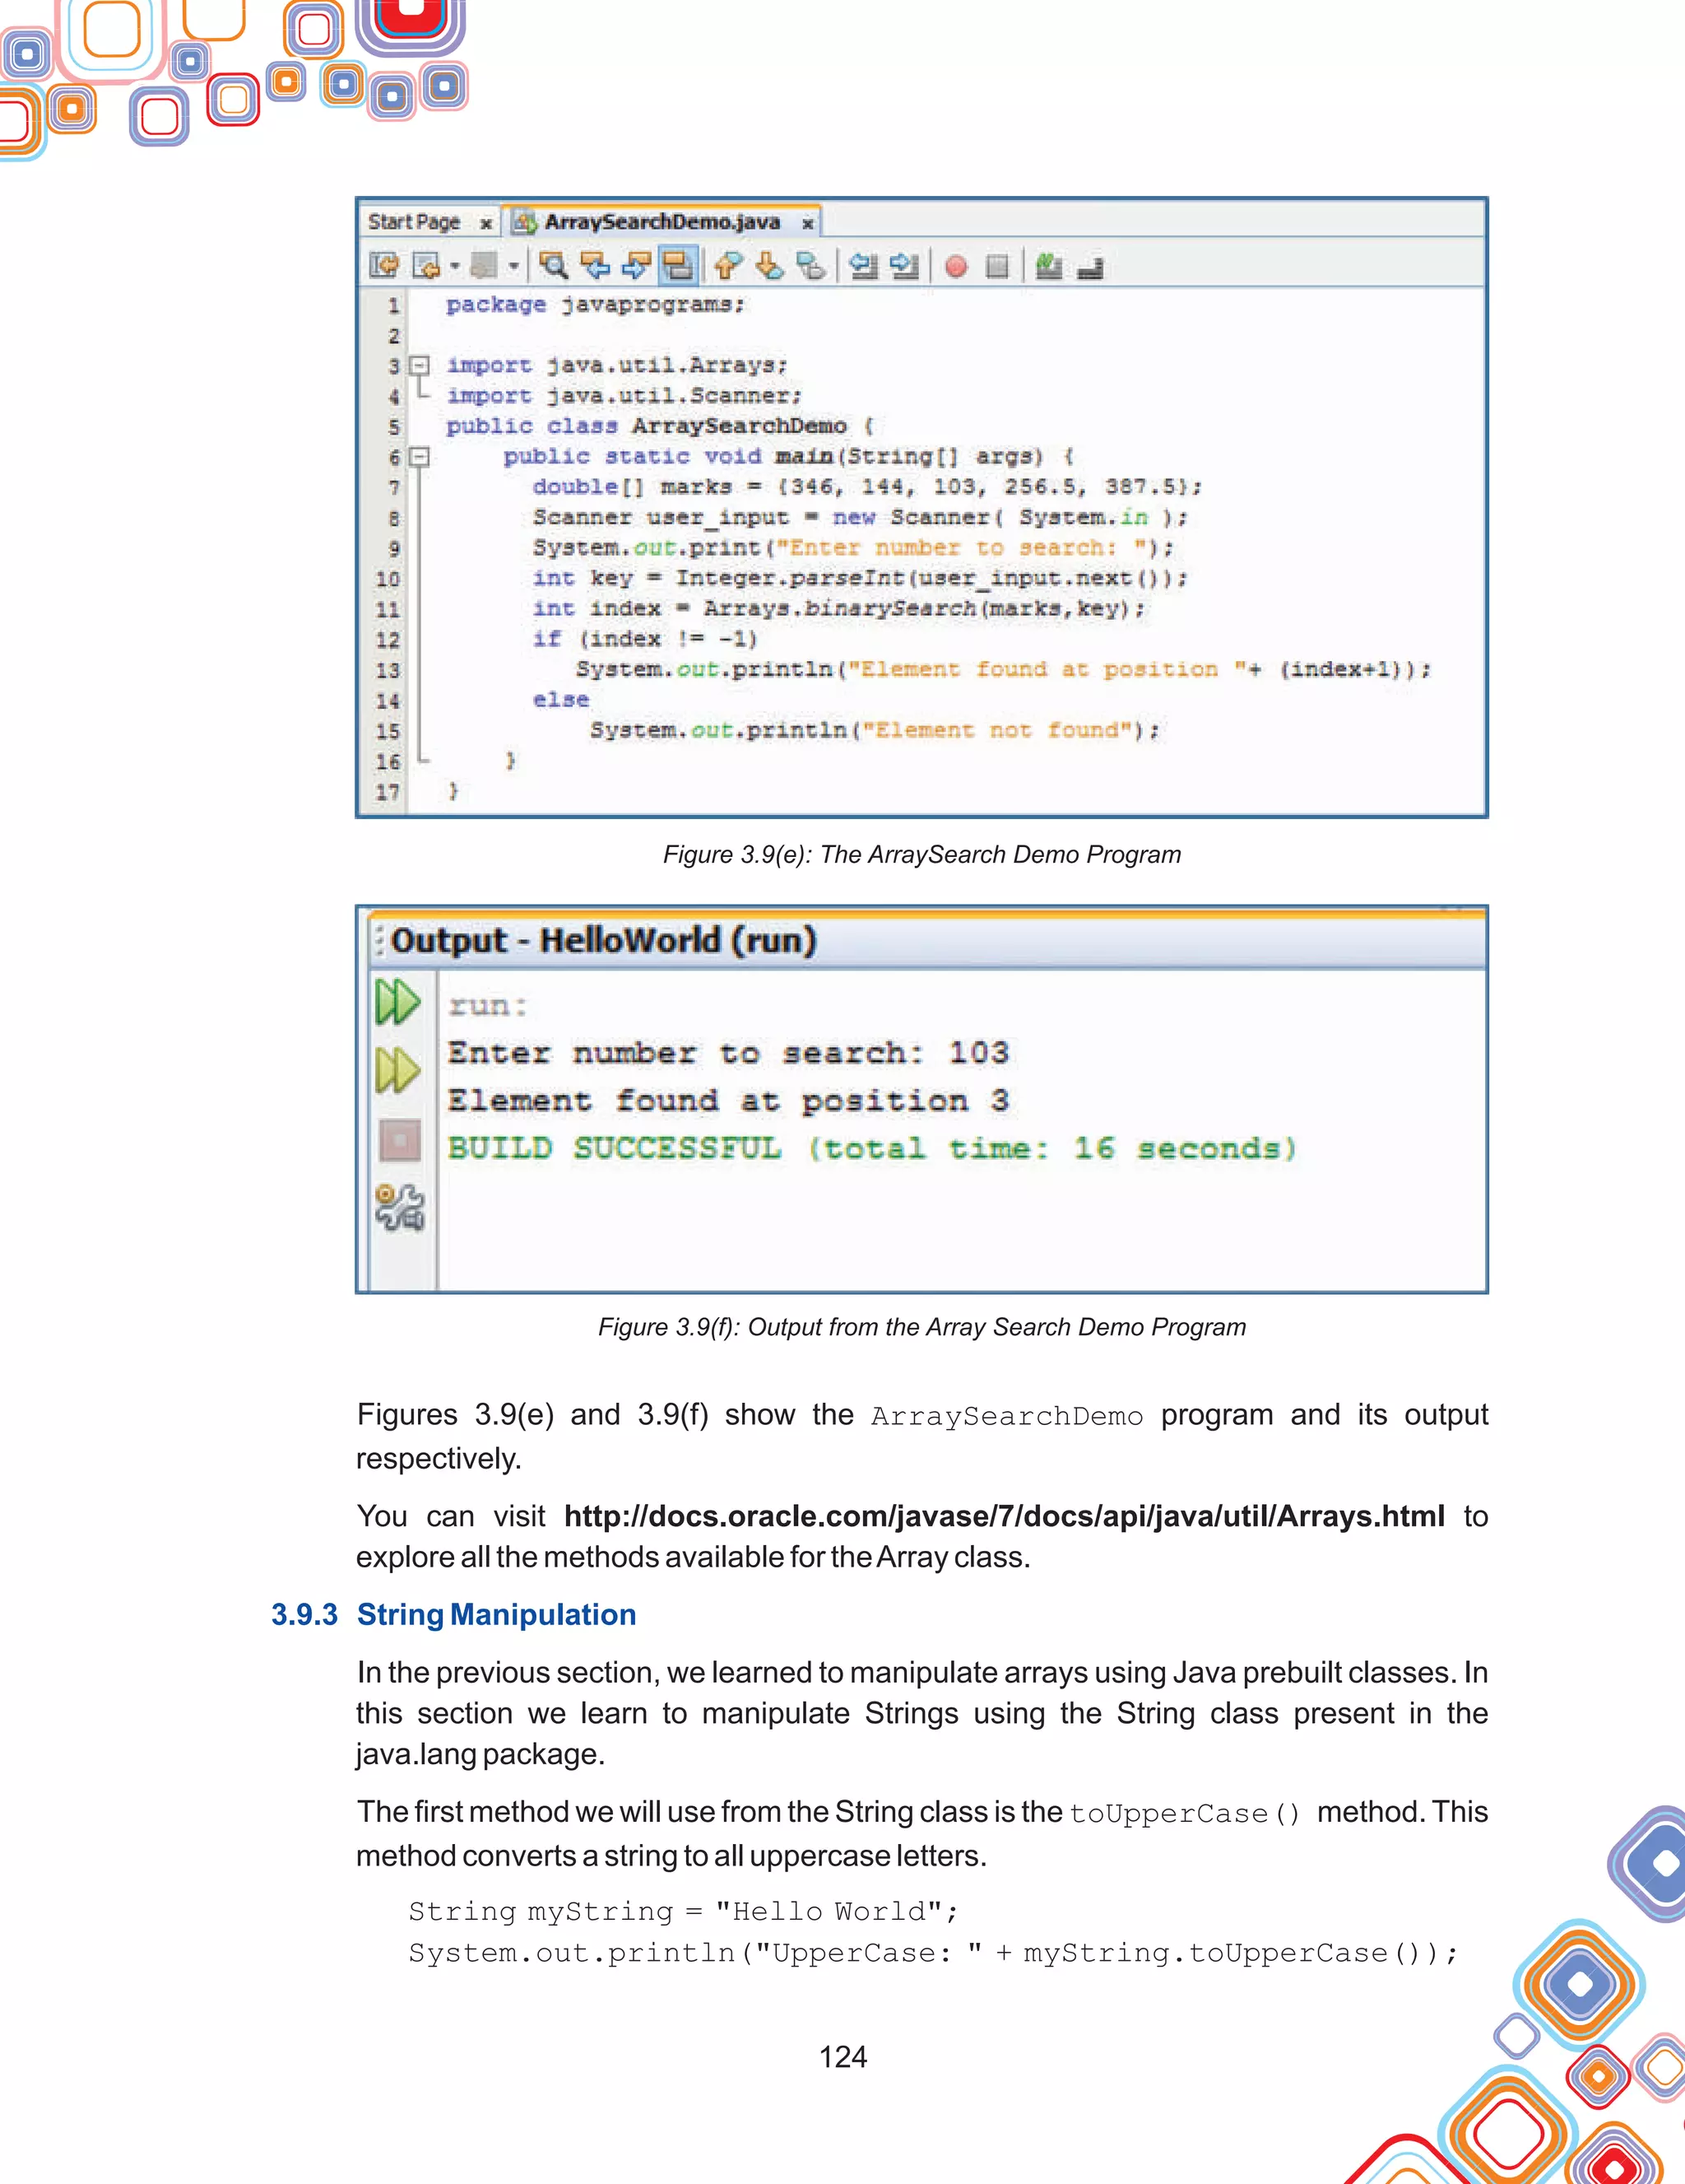This screenshot has width=1685, height=2184.
Task: Click "import java.util.Arrays;" in the editor
Action: click(x=616, y=365)
